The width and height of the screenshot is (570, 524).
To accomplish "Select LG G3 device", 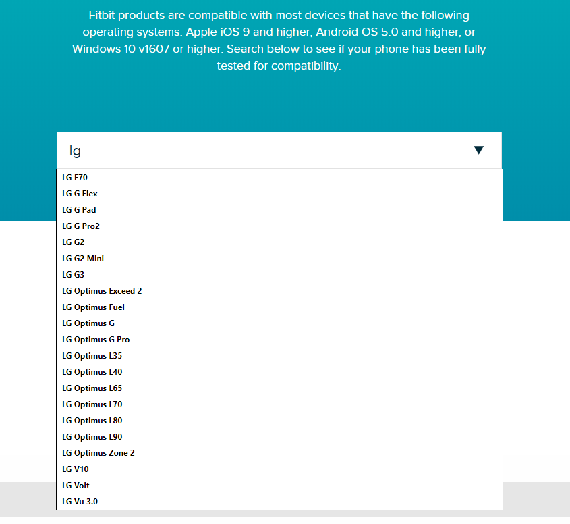I will (x=279, y=275).
